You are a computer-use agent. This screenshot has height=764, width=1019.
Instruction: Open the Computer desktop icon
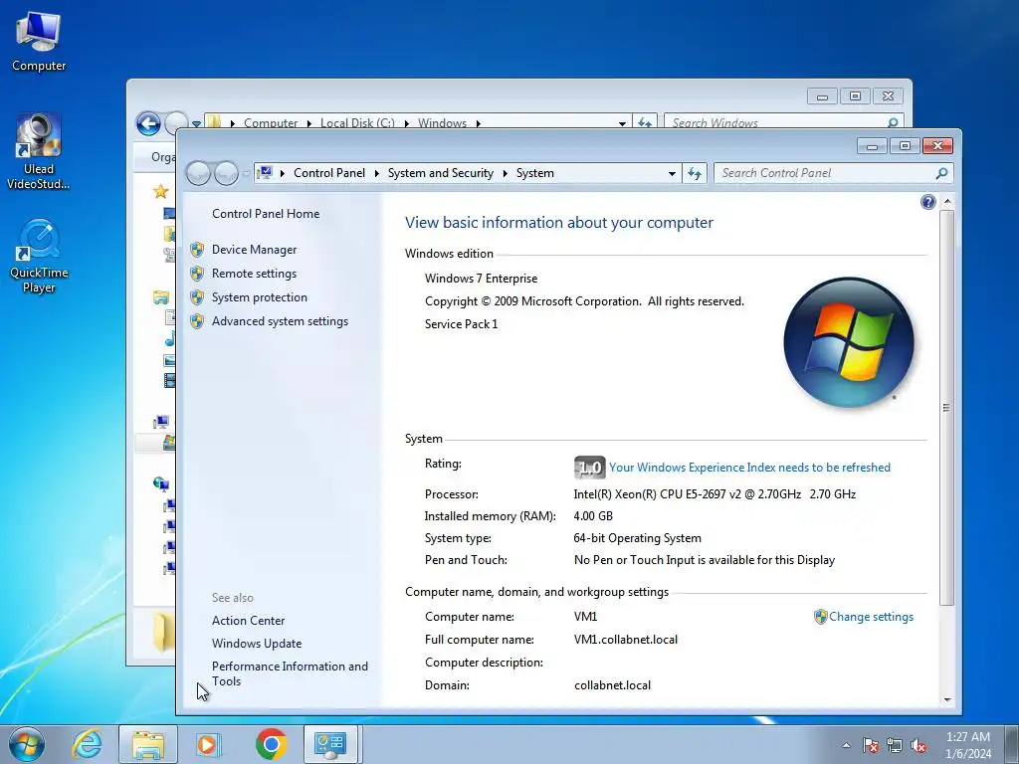click(39, 42)
